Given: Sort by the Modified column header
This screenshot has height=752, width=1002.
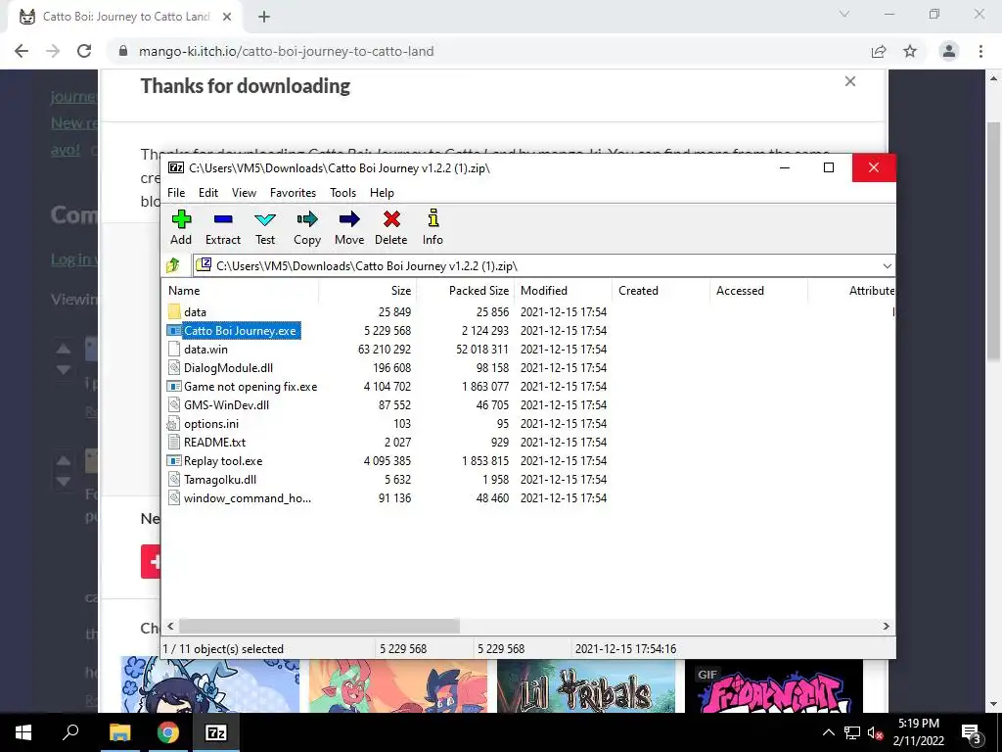Looking at the screenshot, I should [x=563, y=290].
